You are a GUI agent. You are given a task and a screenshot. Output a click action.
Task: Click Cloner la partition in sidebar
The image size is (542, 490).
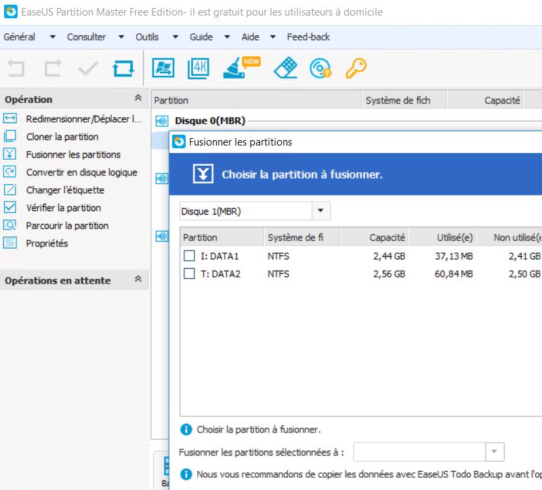[x=62, y=137]
